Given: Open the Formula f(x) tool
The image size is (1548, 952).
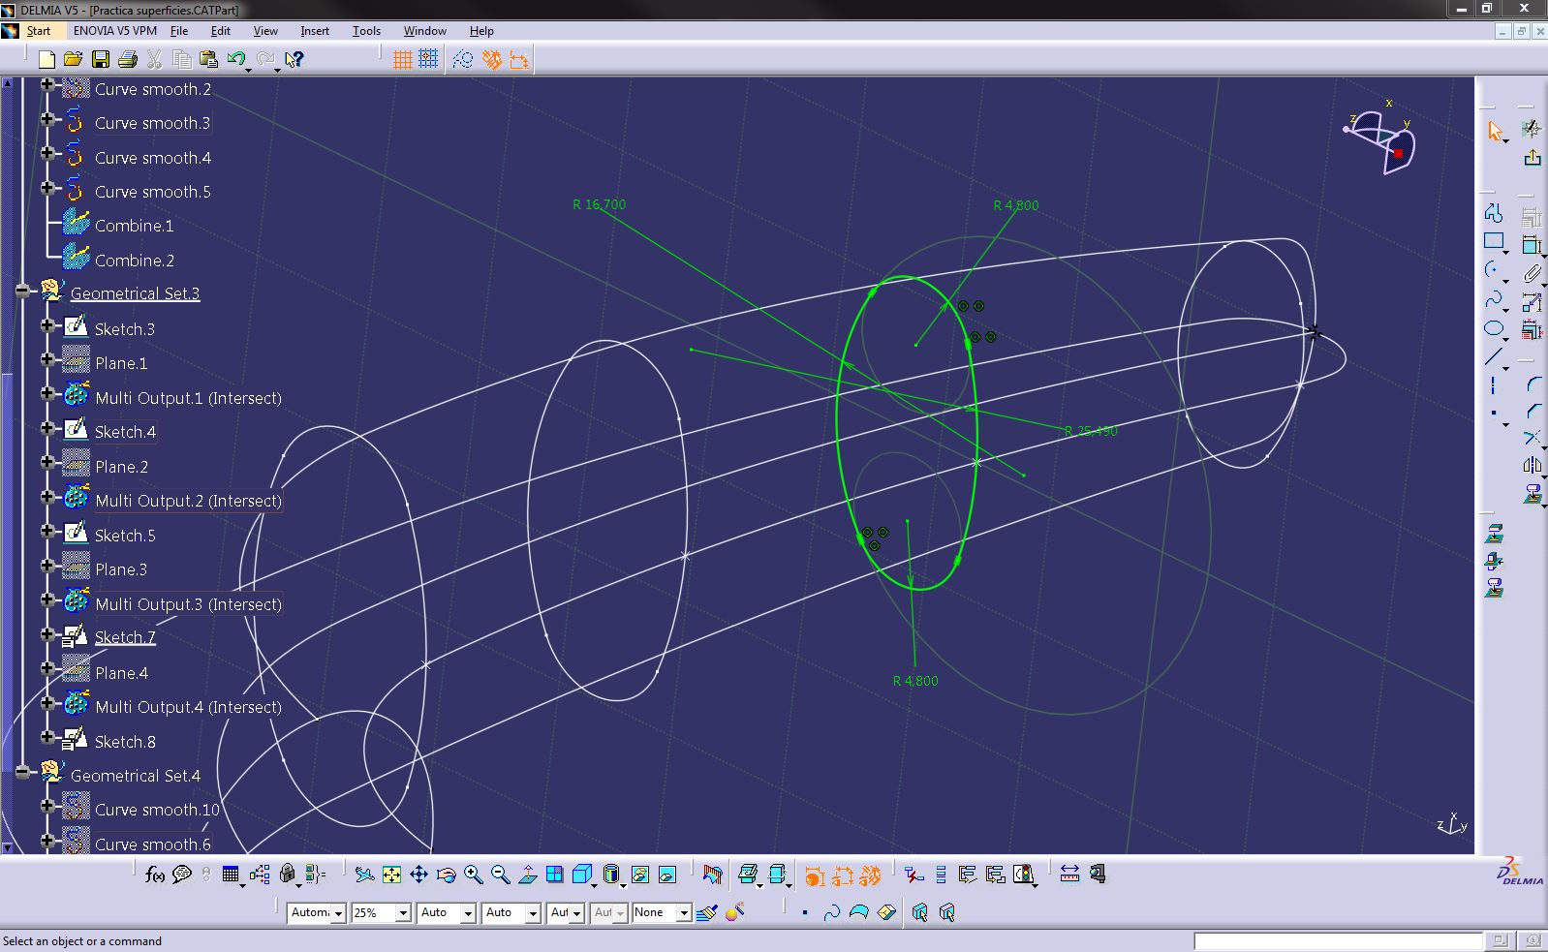Looking at the screenshot, I should click(x=154, y=875).
